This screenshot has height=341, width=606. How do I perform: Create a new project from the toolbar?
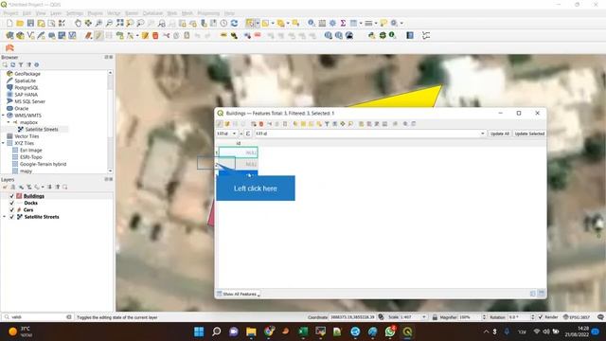click(9, 24)
